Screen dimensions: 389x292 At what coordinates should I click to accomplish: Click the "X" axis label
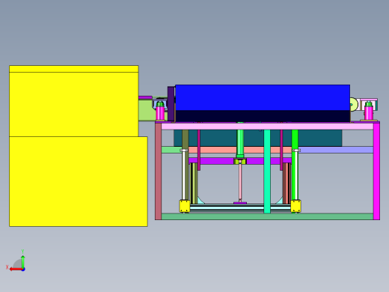tap(7, 267)
